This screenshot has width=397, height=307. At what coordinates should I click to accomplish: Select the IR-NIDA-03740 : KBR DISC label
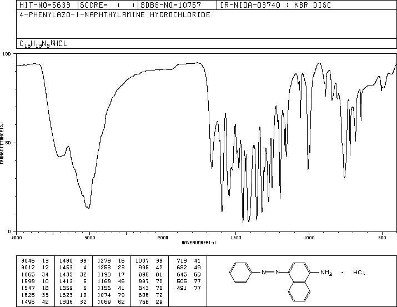coord(275,5)
